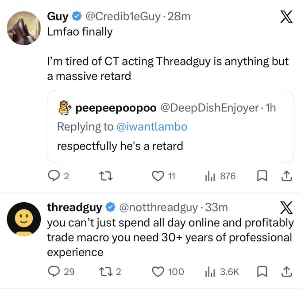Visit the @notthreadguy handle

[158, 207]
